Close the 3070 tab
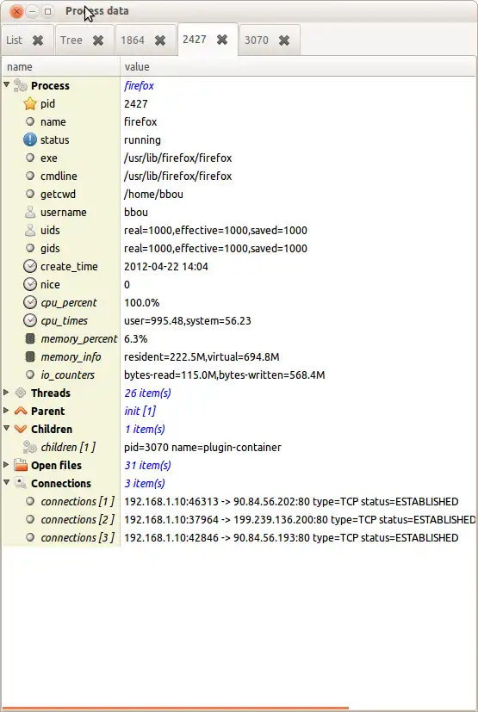This screenshot has height=712, width=478. point(284,40)
